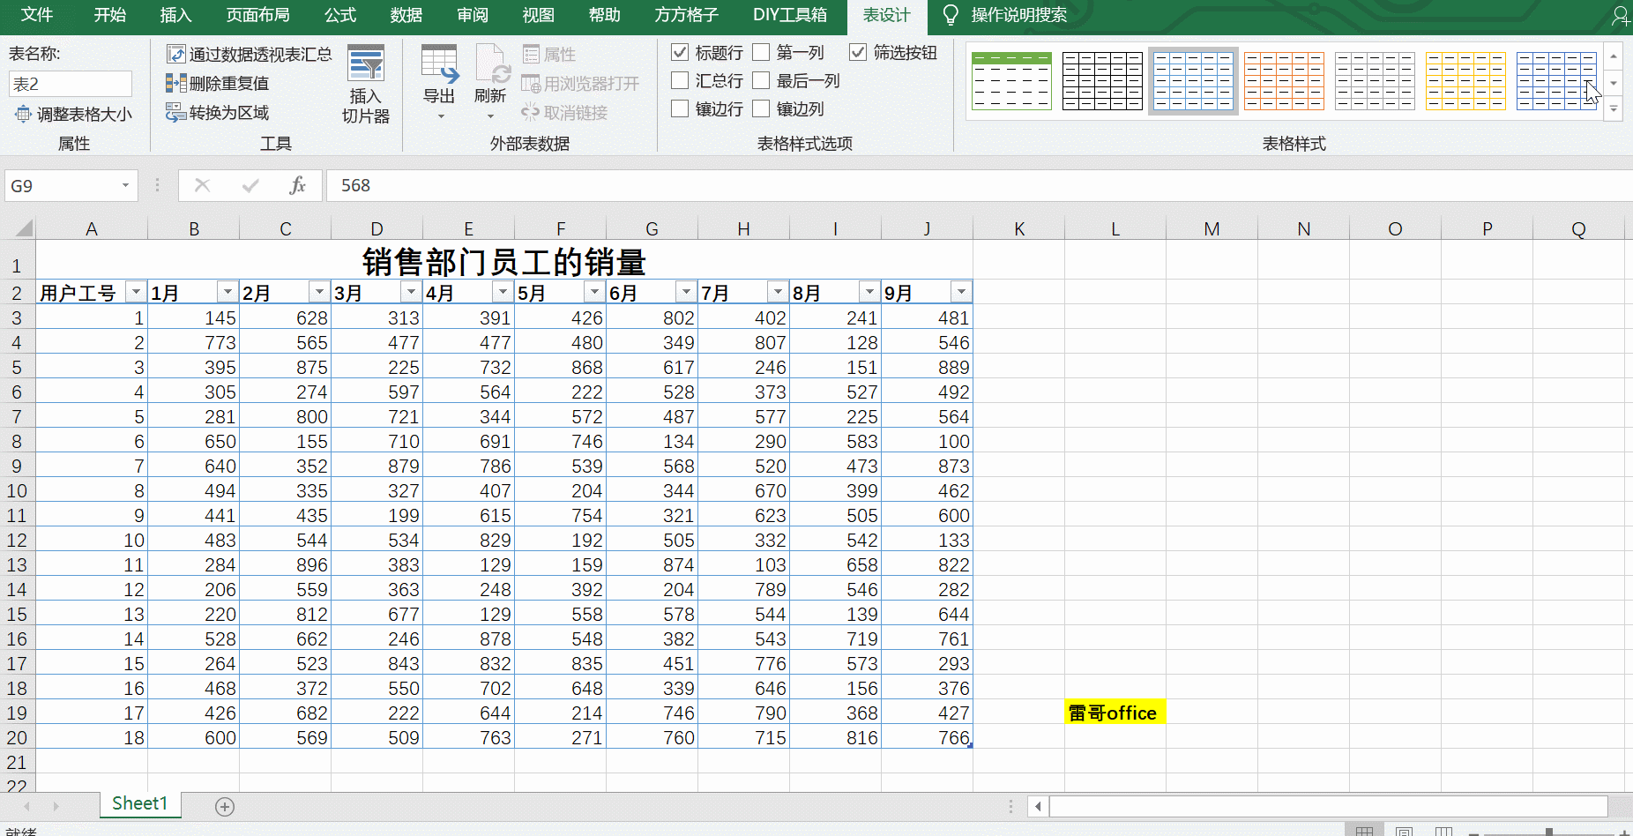The image size is (1633, 836).
Task: Select the yellow table style thumbnail
Action: click(x=1465, y=80)
